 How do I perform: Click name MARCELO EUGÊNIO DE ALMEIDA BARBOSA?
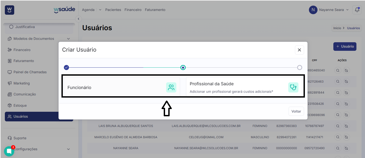(126, 137)
